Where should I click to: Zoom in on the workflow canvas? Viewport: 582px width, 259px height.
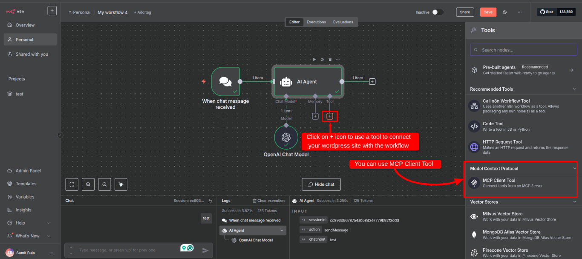tap(88, 184)
